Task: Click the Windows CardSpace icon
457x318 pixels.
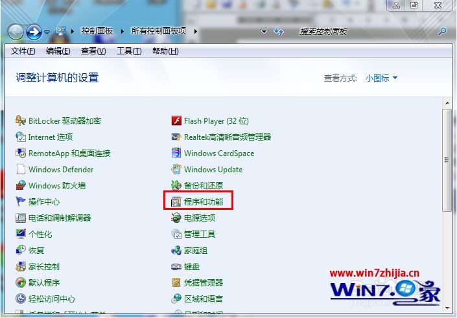Action: (176, 153)
